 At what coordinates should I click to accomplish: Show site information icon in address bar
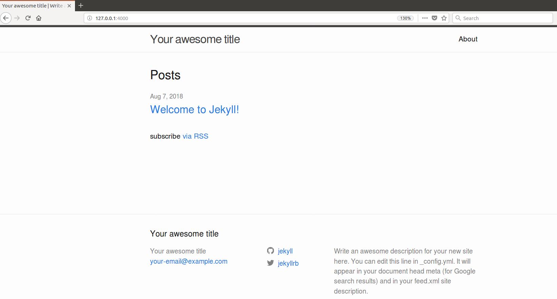tap(90, 18)
